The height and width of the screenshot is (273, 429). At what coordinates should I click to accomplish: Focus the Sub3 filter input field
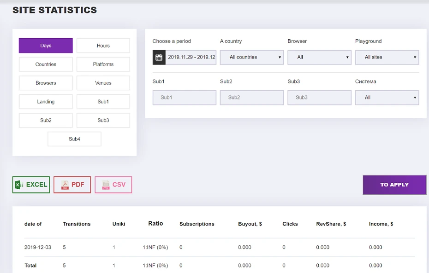[x=319, y=98]
